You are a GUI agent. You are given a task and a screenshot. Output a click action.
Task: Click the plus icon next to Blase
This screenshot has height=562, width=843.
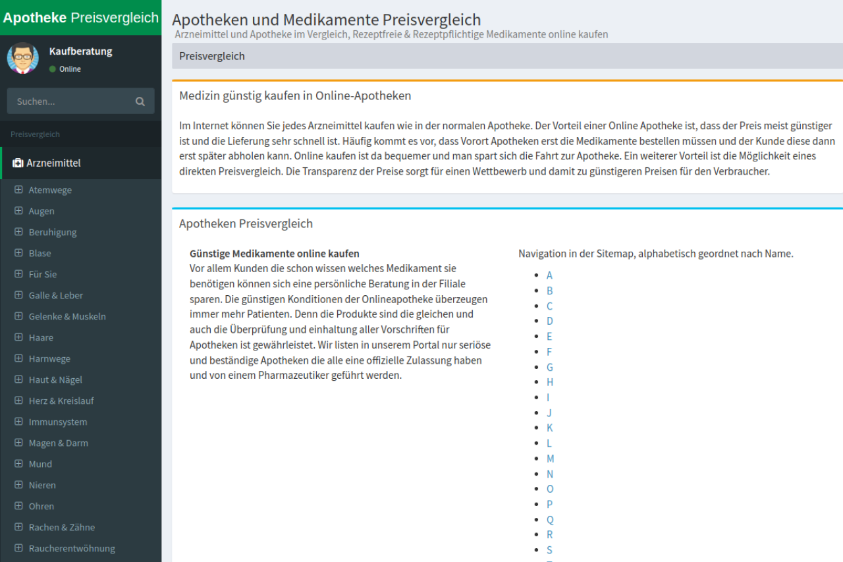[18, 253]
